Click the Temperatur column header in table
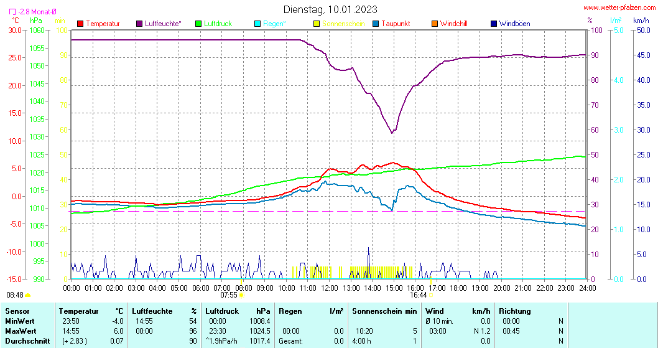 [78, 311]
